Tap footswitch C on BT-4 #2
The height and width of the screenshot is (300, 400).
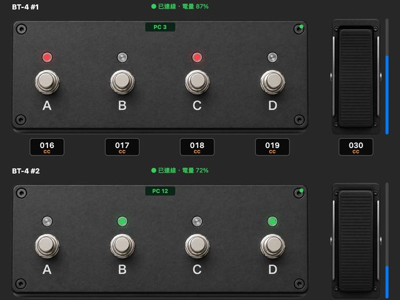click(197, 246)
